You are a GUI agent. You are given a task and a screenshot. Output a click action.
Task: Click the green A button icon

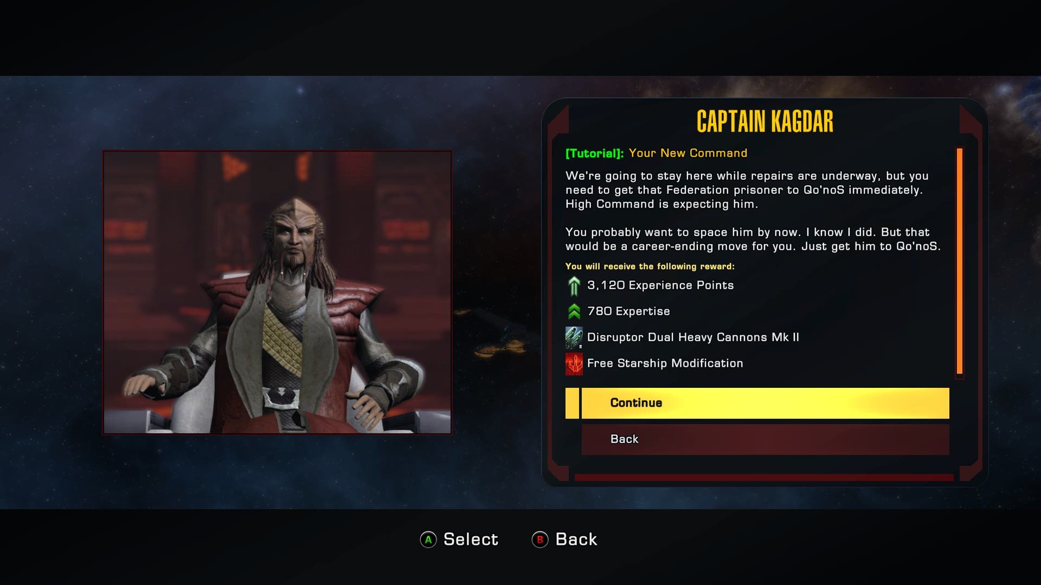click(428, 539)
